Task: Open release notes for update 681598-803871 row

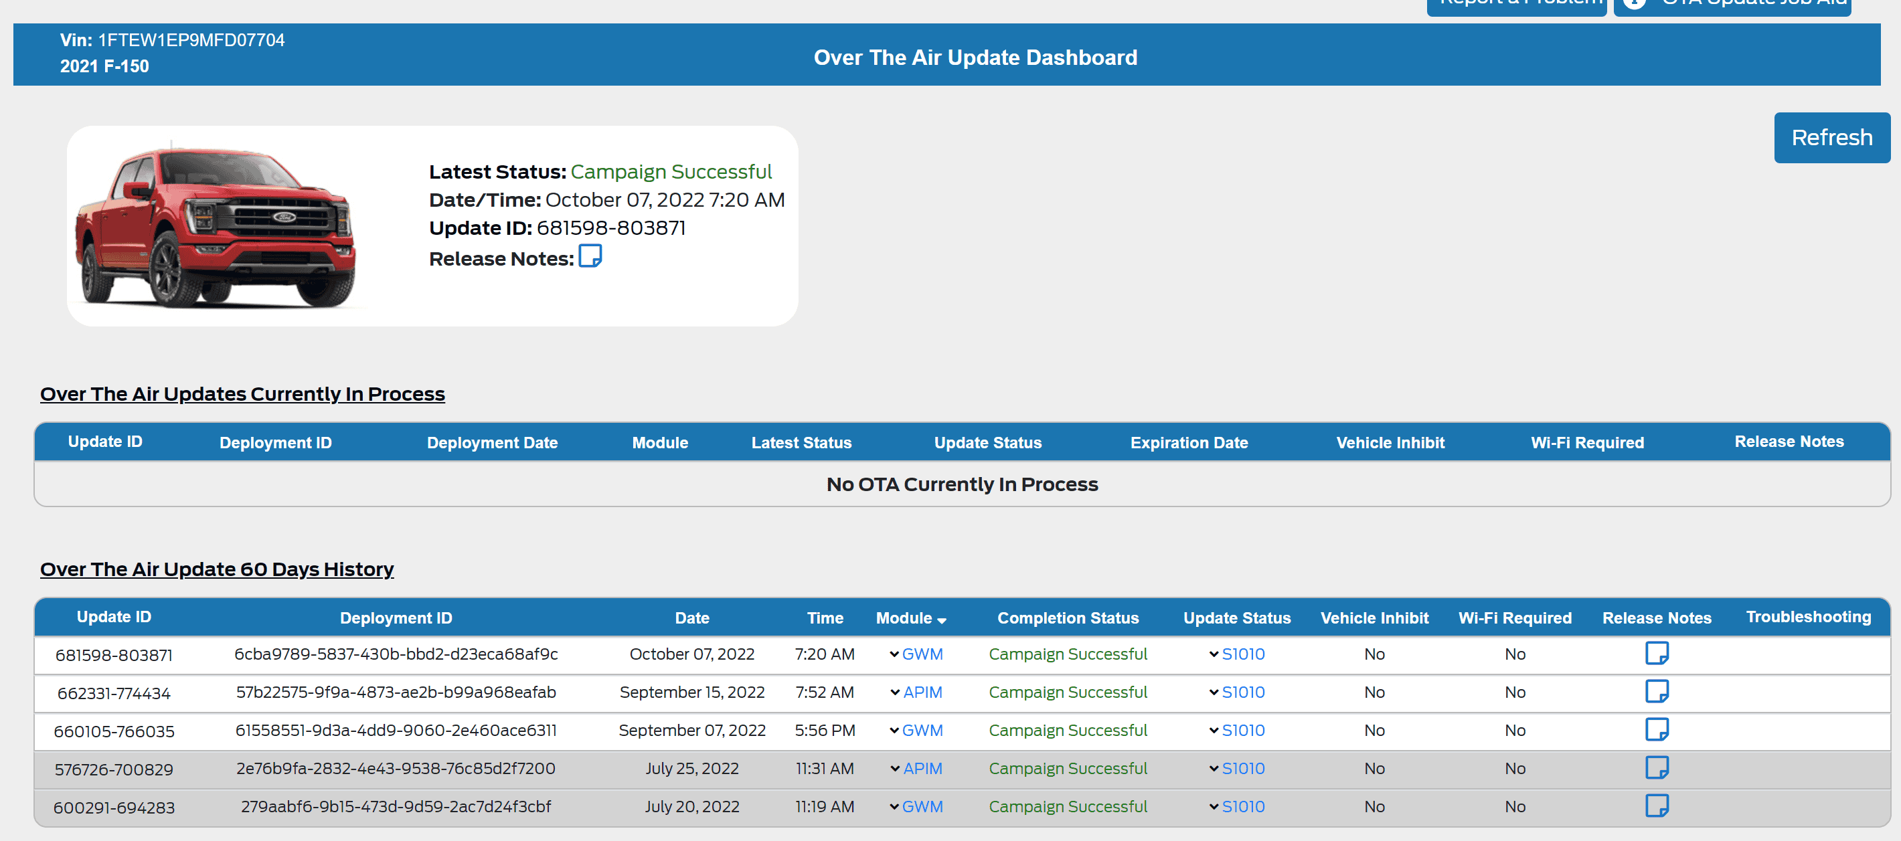Action: tap(1656, 653)
